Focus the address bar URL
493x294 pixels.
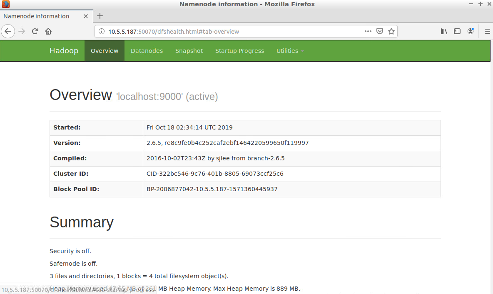point(174,32)
